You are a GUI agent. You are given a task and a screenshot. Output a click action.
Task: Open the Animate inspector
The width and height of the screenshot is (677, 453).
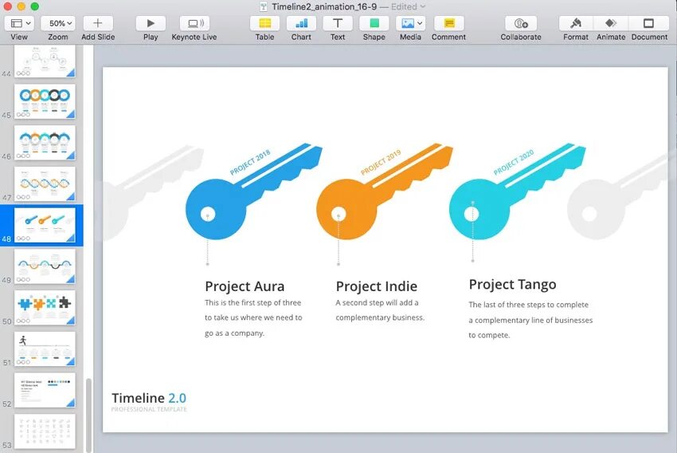pos(611,23)
